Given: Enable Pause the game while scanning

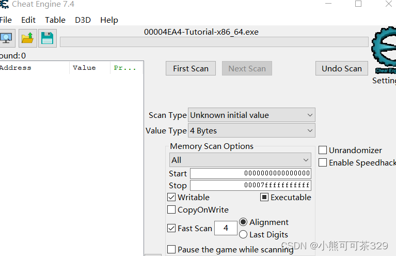Looking at the screenshot, I should (171, 249).
